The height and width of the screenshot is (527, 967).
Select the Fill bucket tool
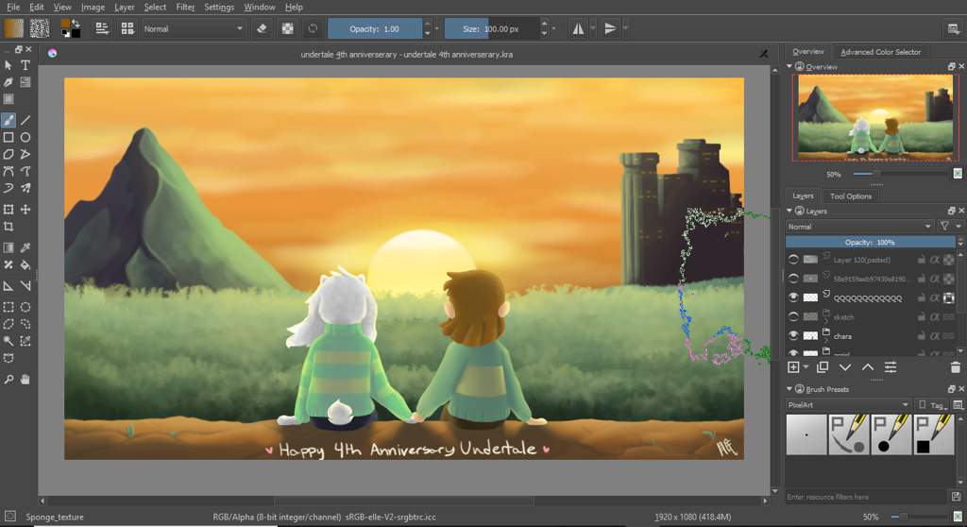25,264
